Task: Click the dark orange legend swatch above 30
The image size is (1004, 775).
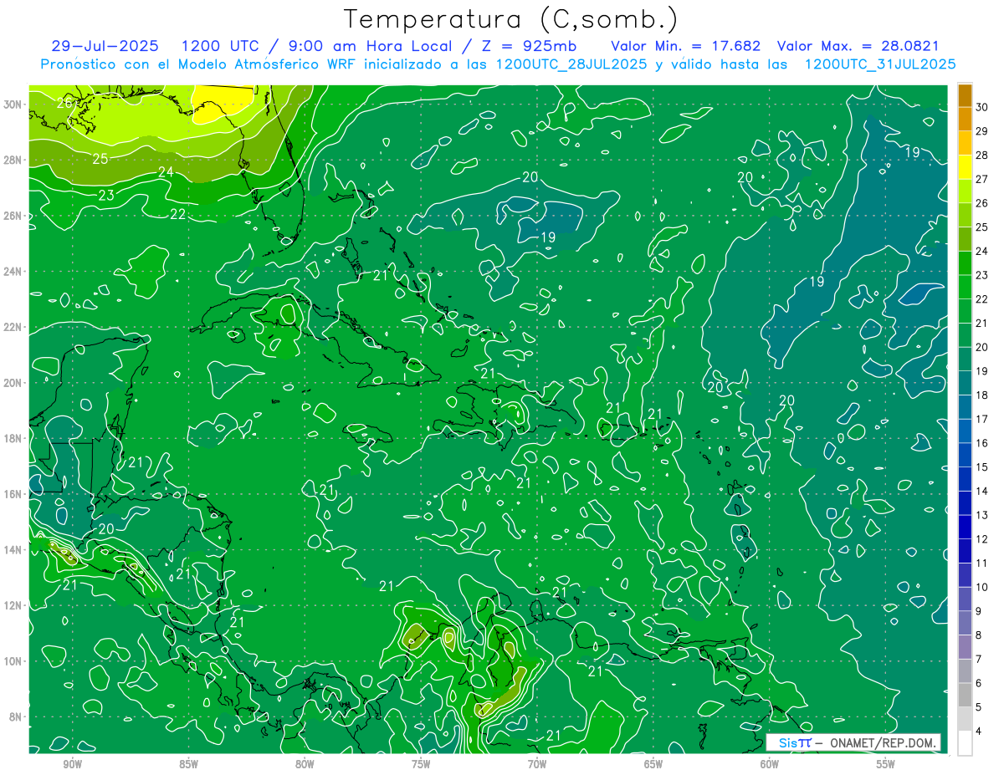Action: click(965, 94)
